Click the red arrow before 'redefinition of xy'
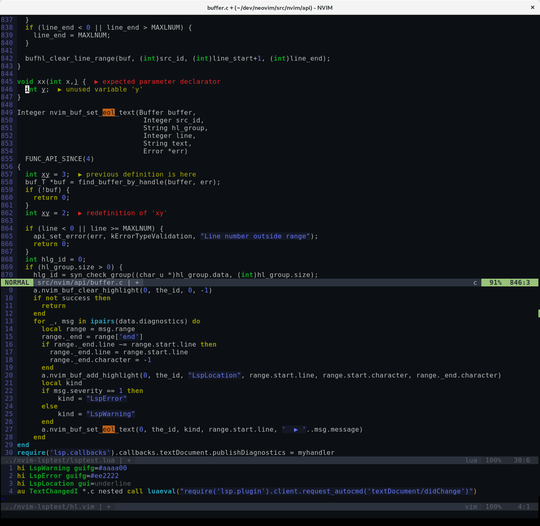 80,213
